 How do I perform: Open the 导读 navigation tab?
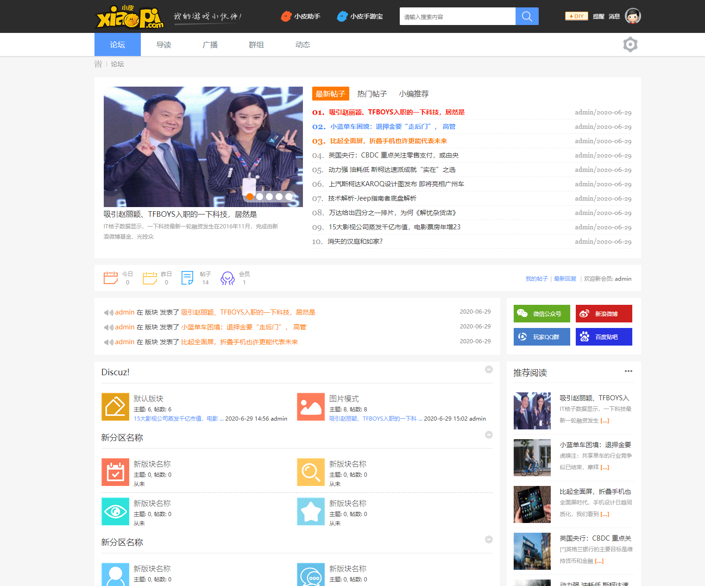(164, 44)
